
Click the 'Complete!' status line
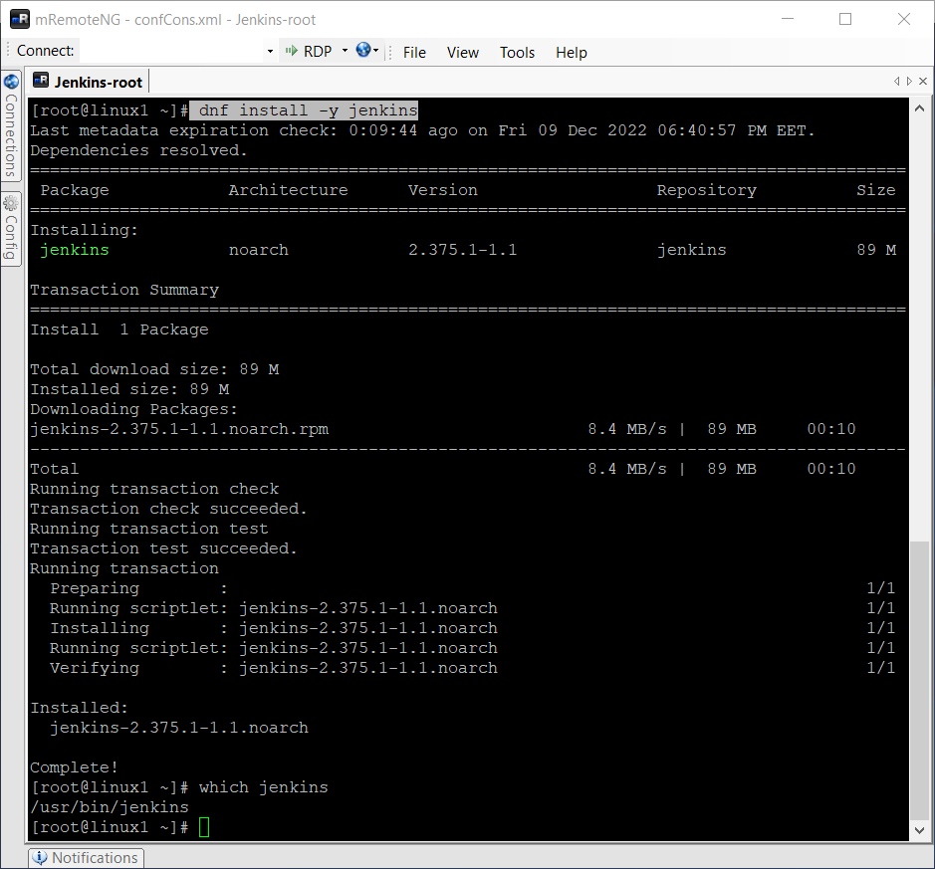pos(74,767)
